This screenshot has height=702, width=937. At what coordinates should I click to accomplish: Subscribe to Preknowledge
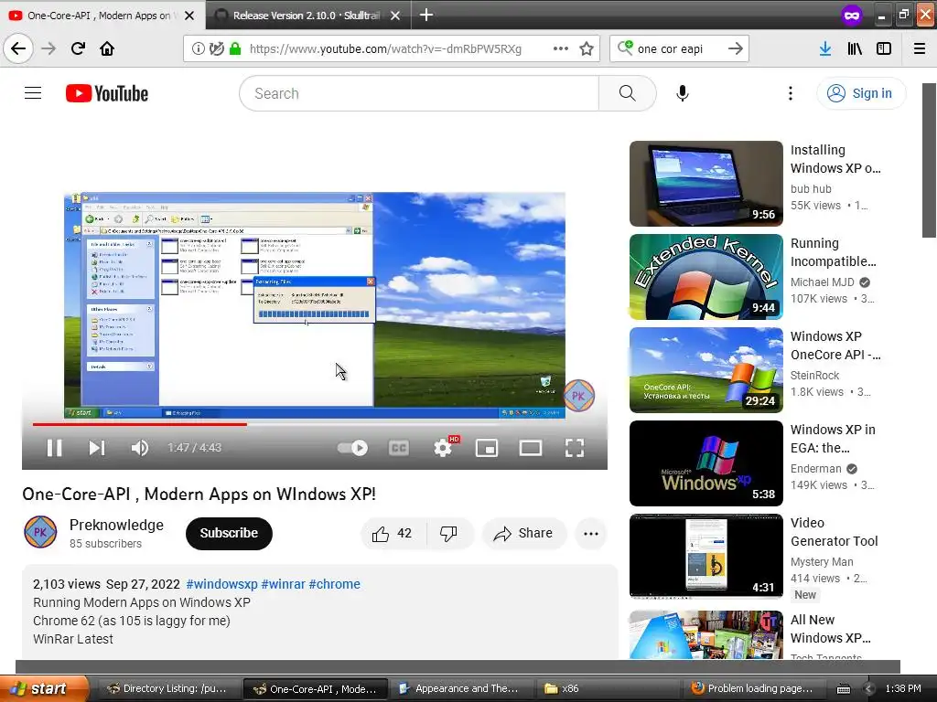pyautogui.click(x=229, y=533)
